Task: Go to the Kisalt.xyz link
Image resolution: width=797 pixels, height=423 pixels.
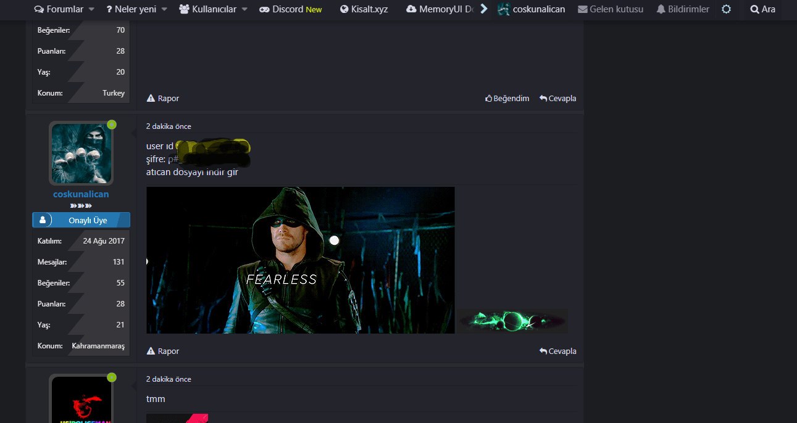Action: pos(364,9)
